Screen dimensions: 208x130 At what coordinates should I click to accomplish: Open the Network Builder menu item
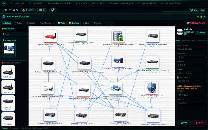coord(59,3)
